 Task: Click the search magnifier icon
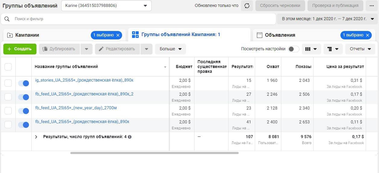[x=7, y=19]
